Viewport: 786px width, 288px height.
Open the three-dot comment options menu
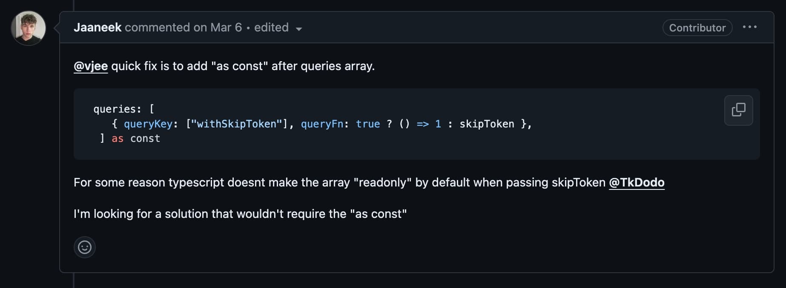pyautogui.click(x=749, y=27)
